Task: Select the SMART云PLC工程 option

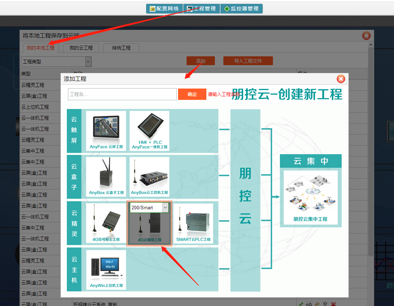Action: (x=193, y=223)
